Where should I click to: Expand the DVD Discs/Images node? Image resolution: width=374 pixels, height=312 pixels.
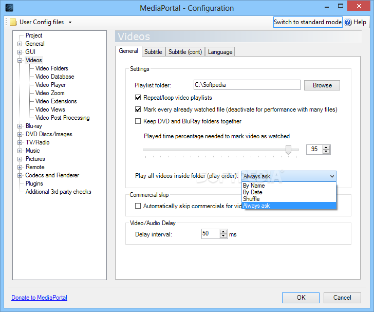tap(20, 134)
